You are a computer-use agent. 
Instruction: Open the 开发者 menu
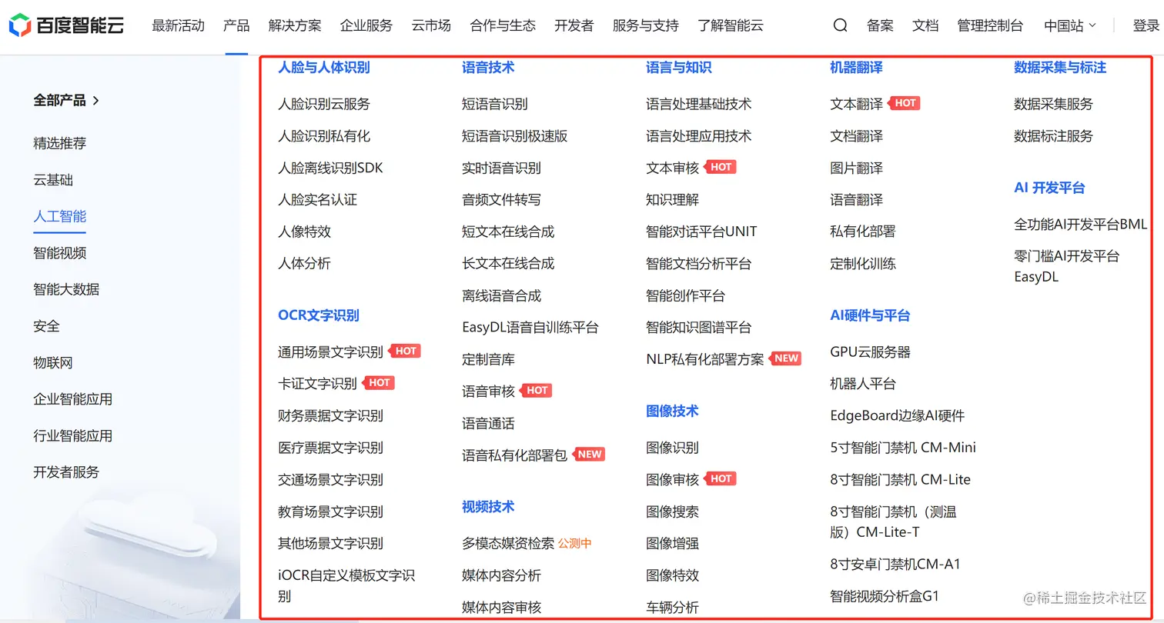coord(574,25)
